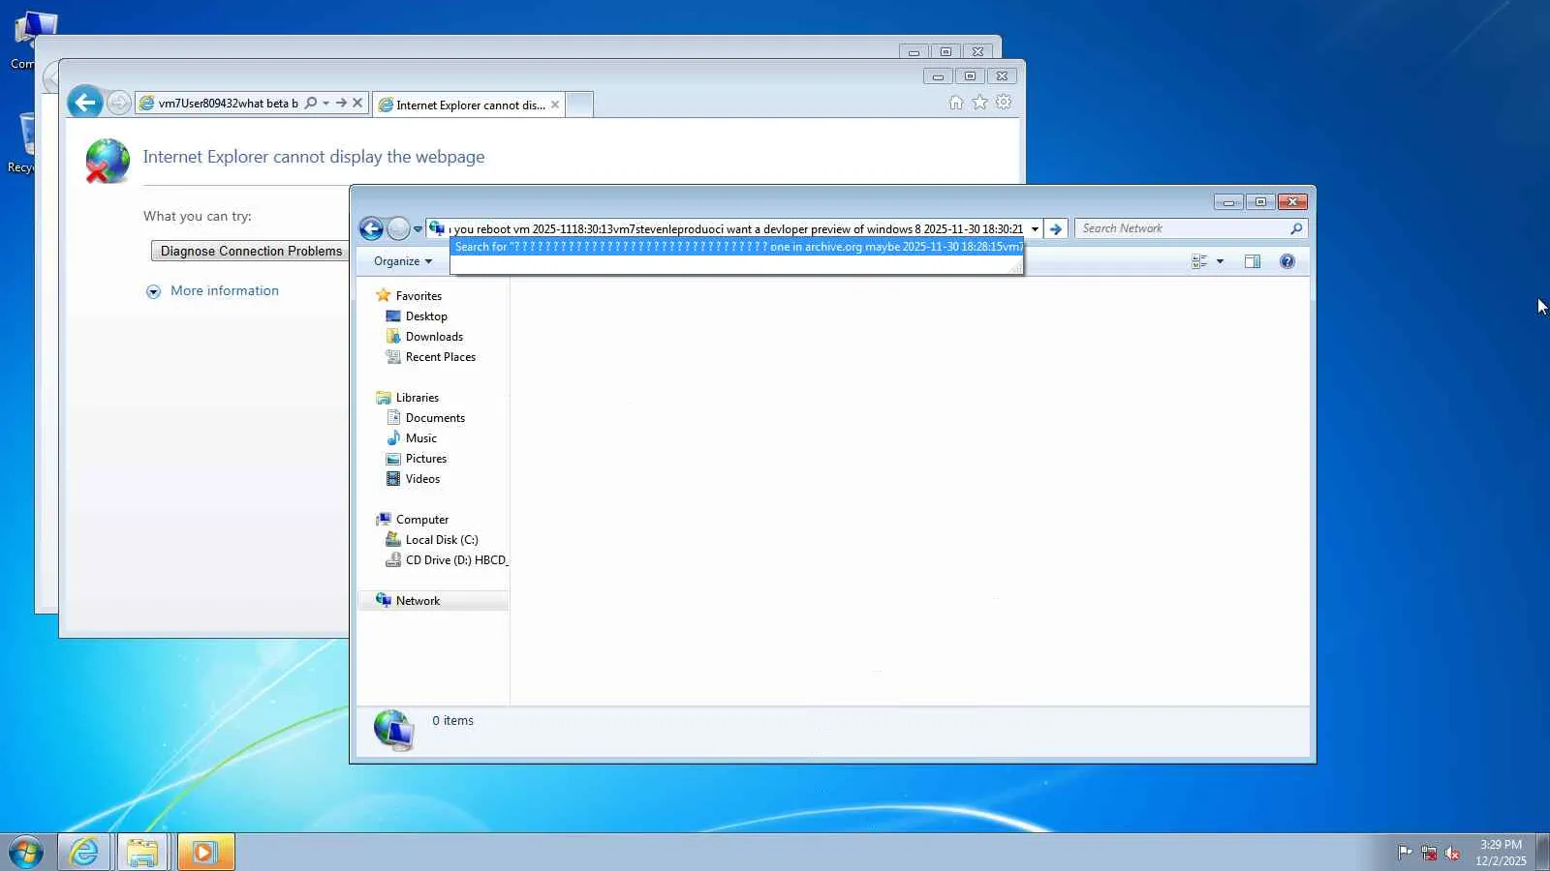1550x871 pixels.
Task: Click Internet Explorer forward arrow button
Action: point(118,103)
